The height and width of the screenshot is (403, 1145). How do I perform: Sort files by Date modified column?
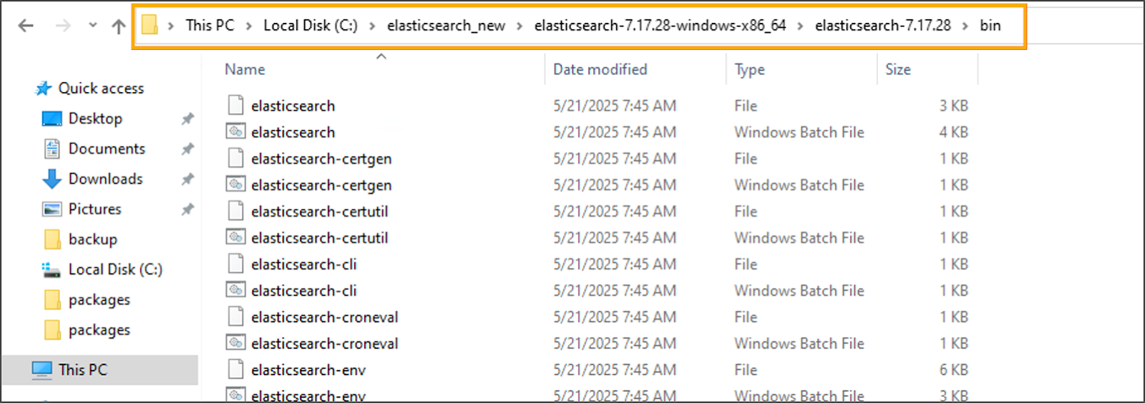click(600, 69)
